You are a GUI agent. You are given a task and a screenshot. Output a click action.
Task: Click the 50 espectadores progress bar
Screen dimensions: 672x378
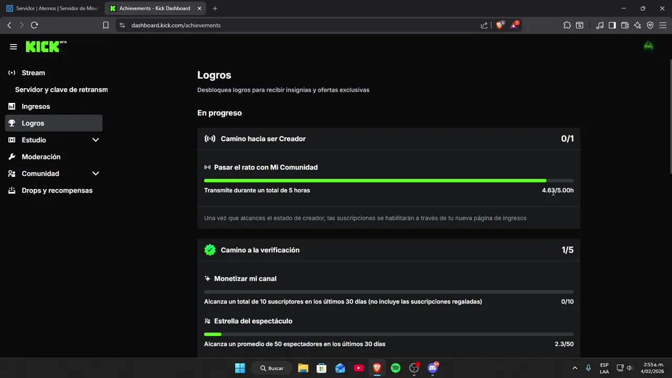tap(388, 334)
